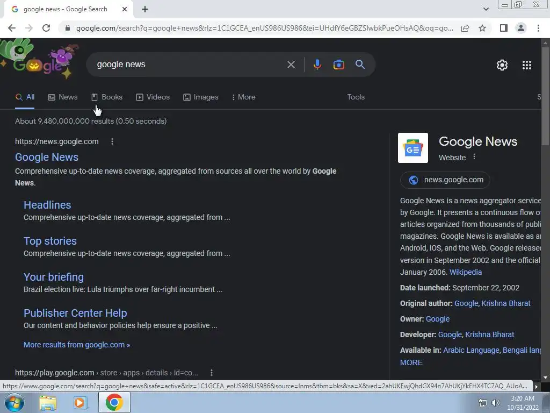Open Google quick settings gear
550x413 pixels.
click(x=502, y=65)
